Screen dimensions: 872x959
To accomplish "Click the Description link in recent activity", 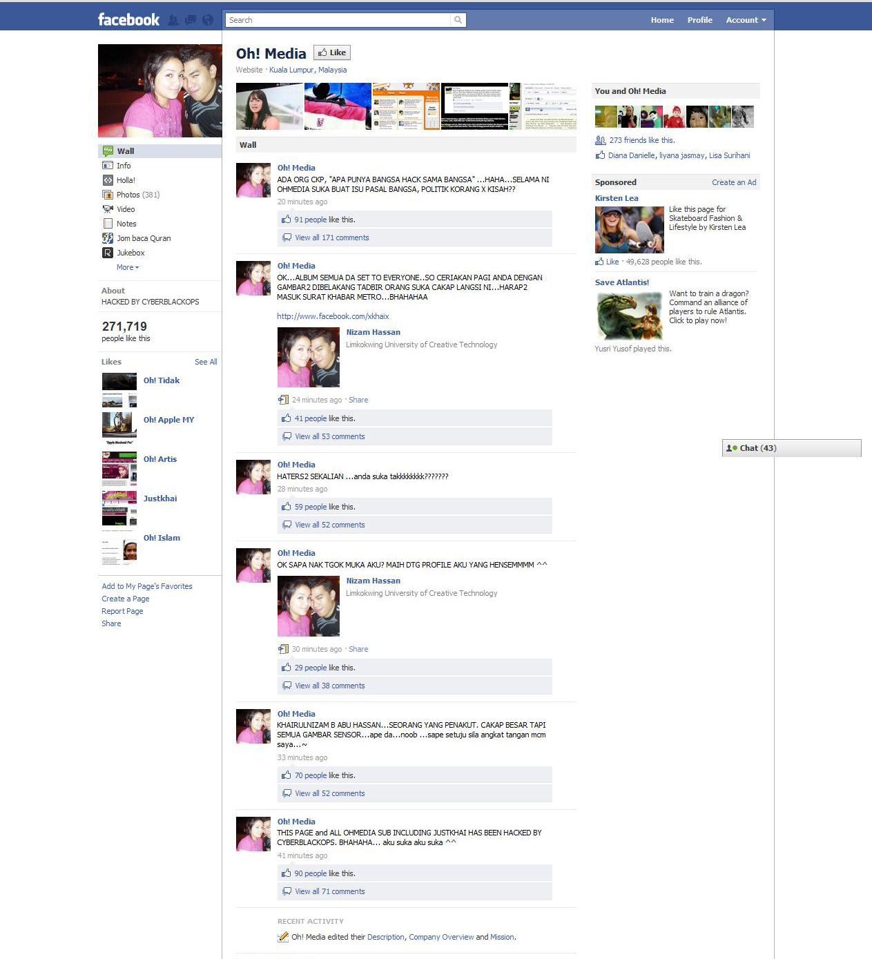I will pyautogui.click(x=386, y=937).
